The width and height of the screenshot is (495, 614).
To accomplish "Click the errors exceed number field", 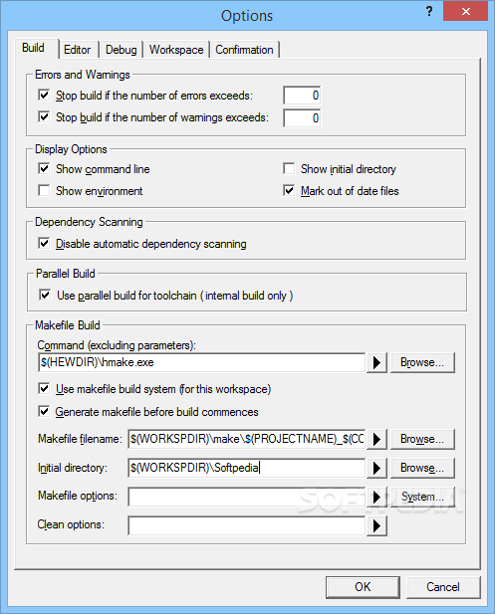I will (x=302, y=96).
